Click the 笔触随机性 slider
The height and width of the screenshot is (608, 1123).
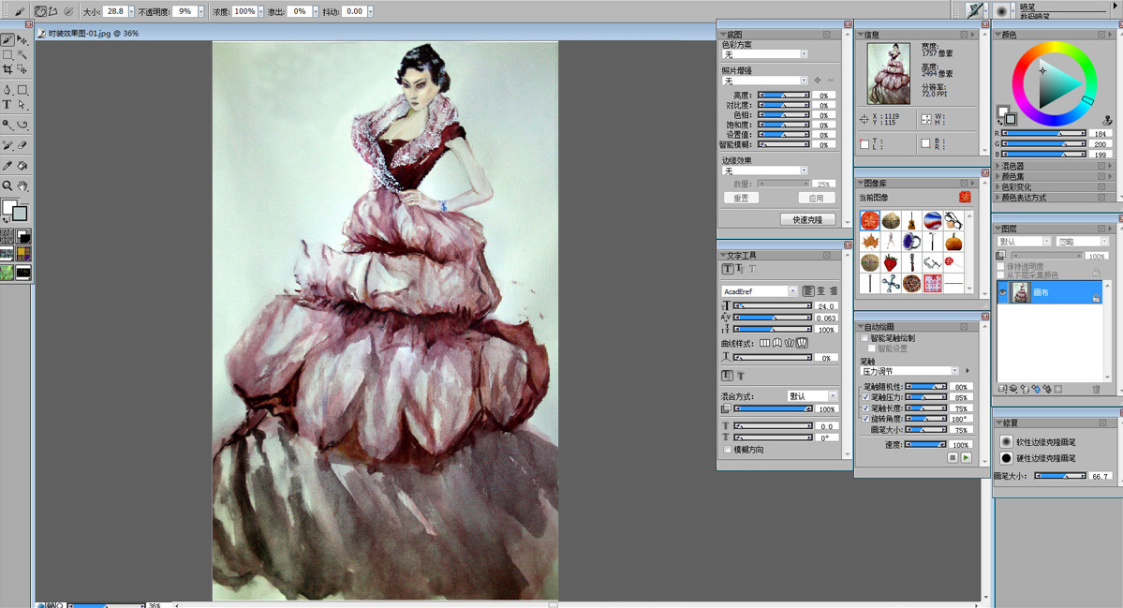pyautogui.click(x=926, y=387)
